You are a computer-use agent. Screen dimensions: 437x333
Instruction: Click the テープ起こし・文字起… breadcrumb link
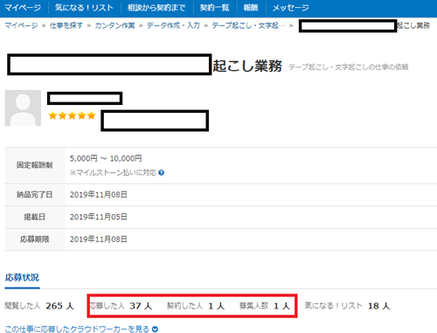[x=248, y=25]
